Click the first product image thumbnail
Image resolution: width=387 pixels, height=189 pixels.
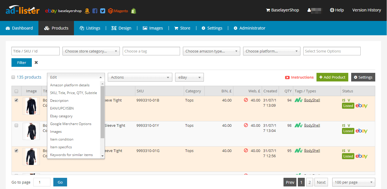(31, 106)
